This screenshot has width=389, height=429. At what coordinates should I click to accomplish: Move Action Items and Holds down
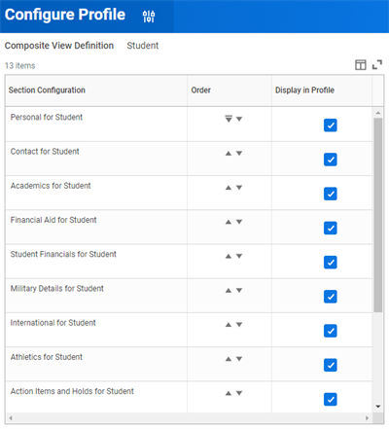239,393
